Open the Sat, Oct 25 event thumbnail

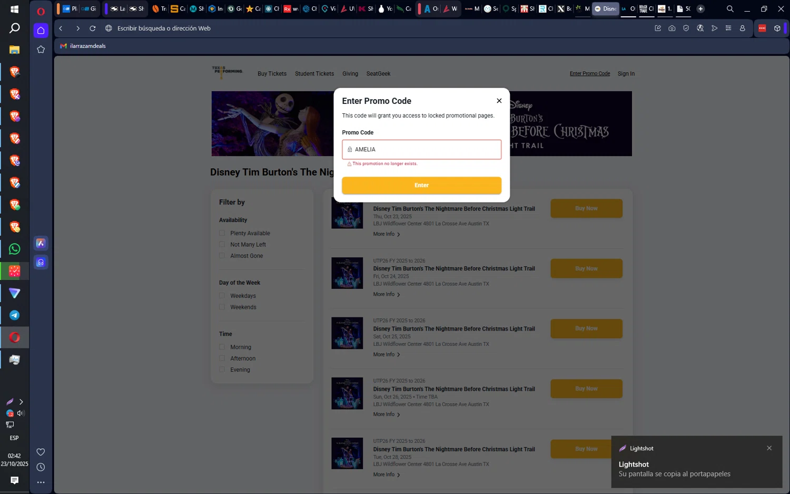(347, 333)
